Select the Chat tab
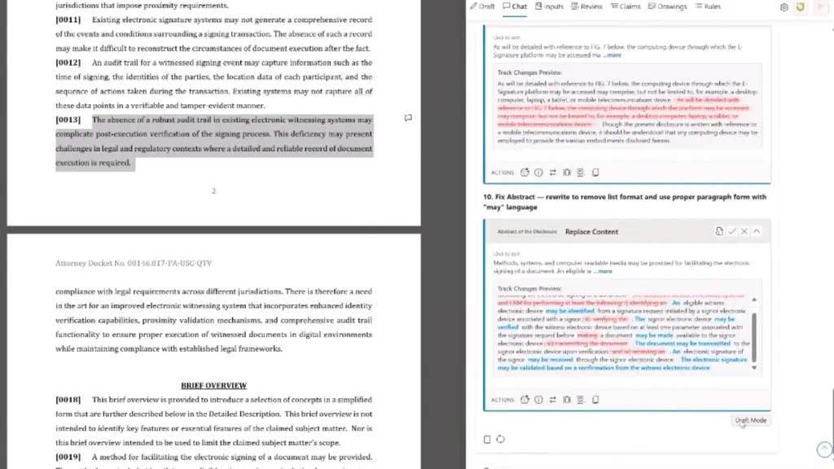Viewport: 834px width, 469px height. tap(515, 7)
